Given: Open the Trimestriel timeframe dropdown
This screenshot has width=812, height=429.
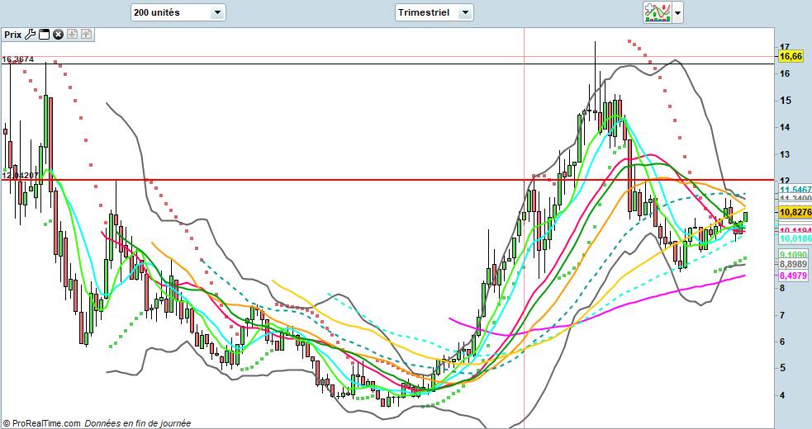Looking at the screenshot, I should tap(434, 12).
